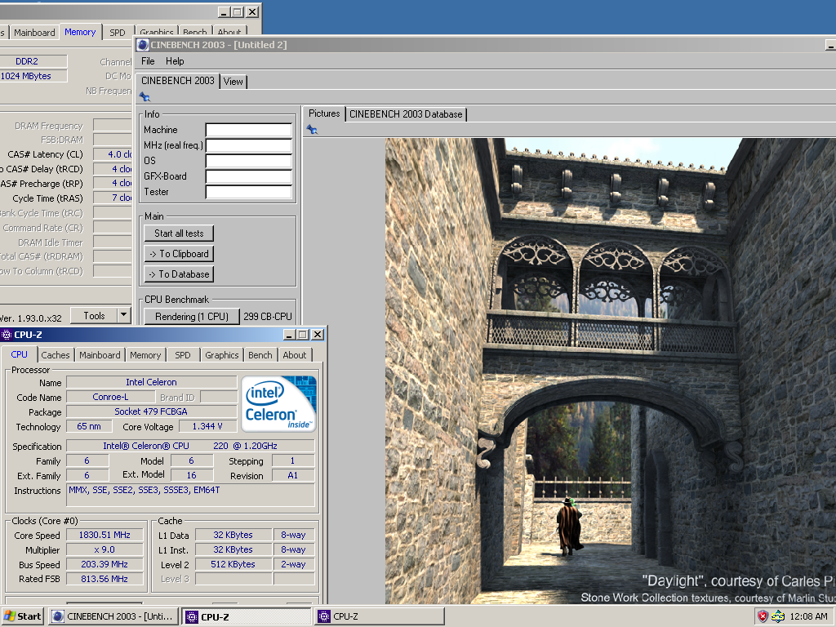Click the 1024 MBytes memory size value
Viewport: 836px width, 627px height.
[27, 76]
